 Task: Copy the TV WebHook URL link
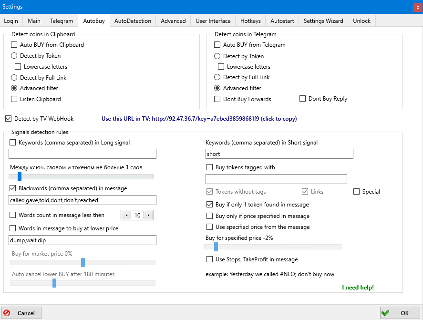(199, 119)
